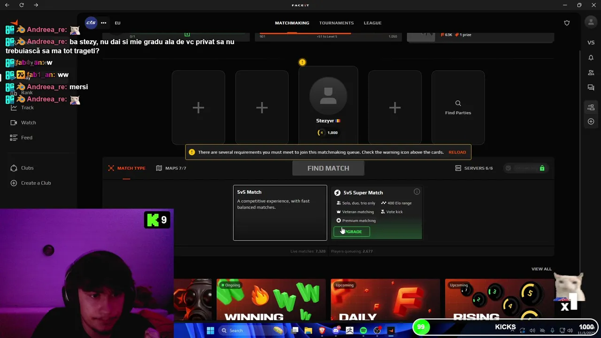
Task: Open the Upcoming Rising event thumbnail
Action: coord(500,300)
